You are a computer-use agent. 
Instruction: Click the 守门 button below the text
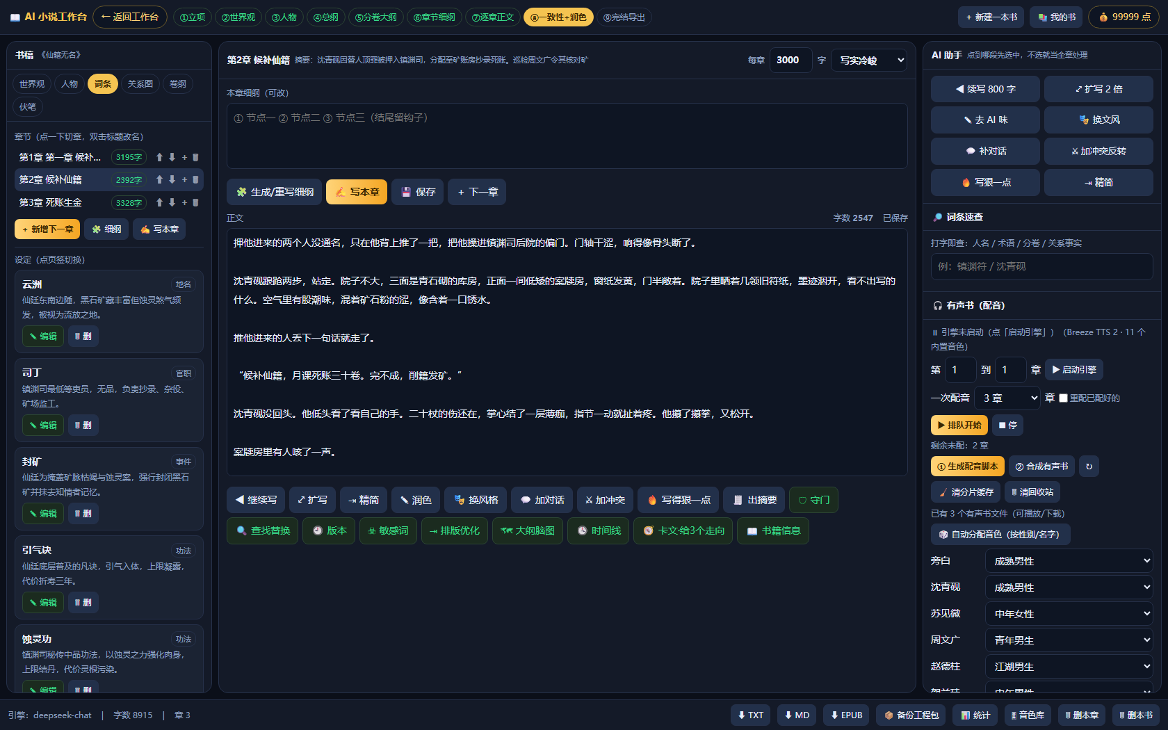coord(813,500)
